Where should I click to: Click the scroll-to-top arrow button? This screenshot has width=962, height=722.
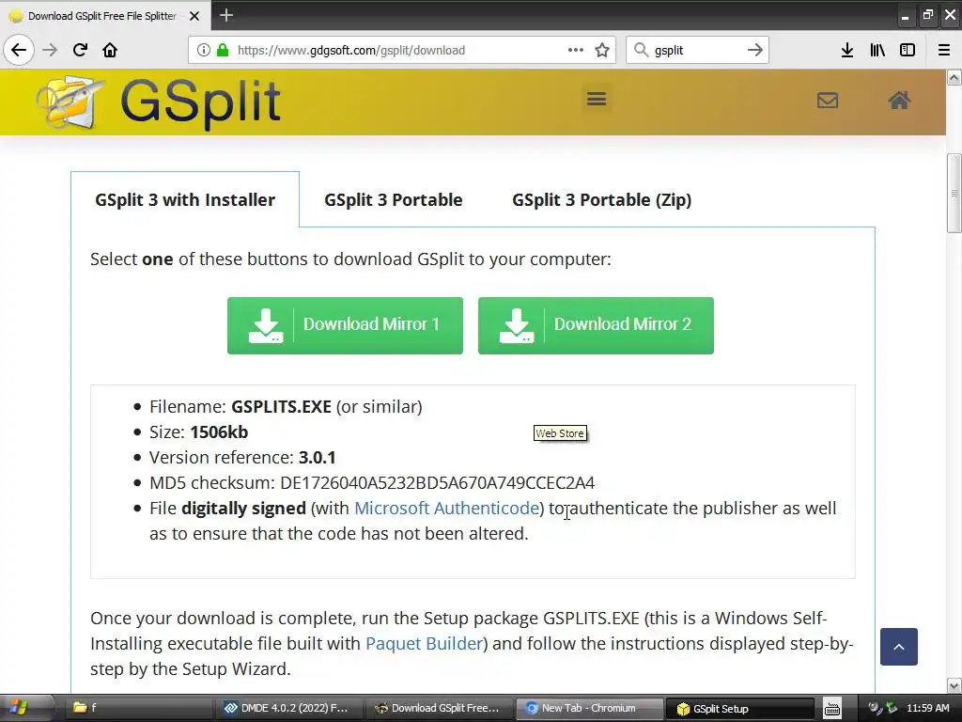click(x=899, y=647)
